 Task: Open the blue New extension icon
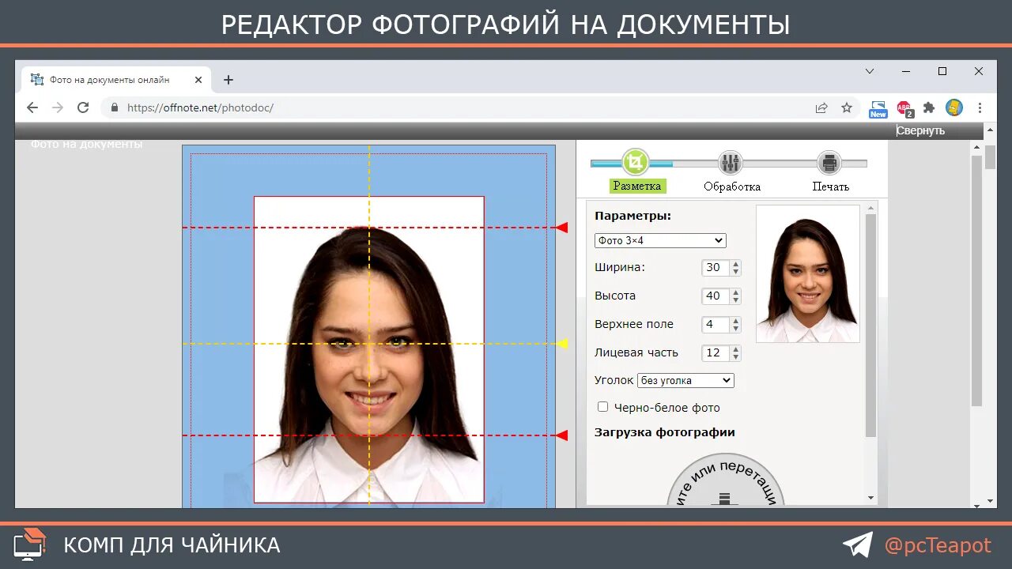(x=878, y=108)
